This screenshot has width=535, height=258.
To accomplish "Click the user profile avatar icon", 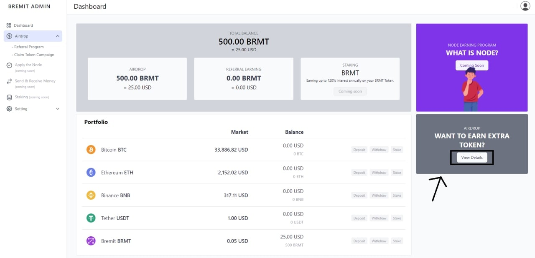I will click(x=525, y=6).
